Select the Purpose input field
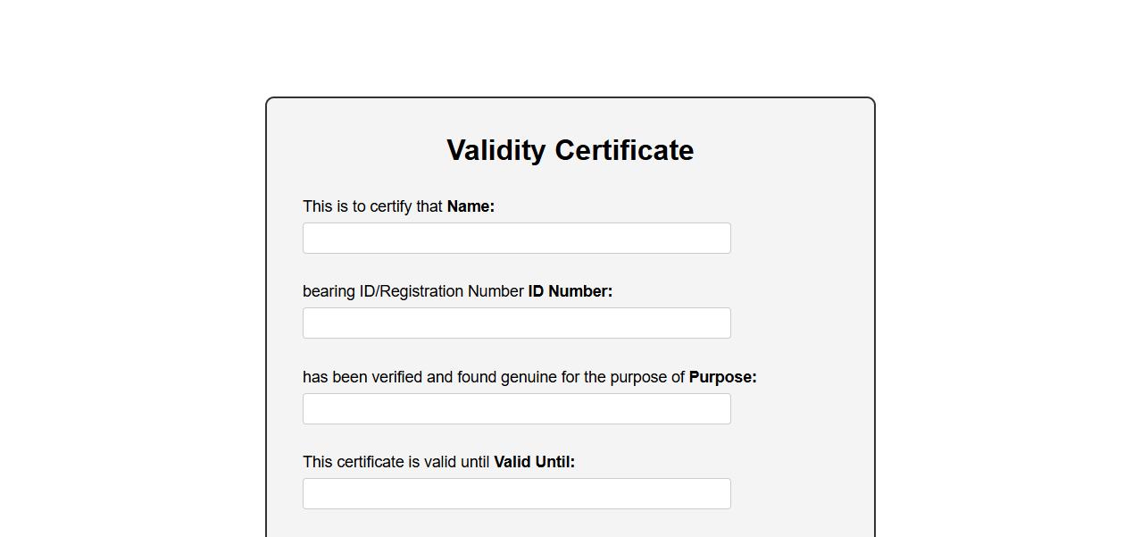 coord(516,409)
